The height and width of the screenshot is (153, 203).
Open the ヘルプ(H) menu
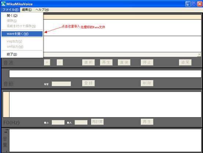click(x=42, y=10)
